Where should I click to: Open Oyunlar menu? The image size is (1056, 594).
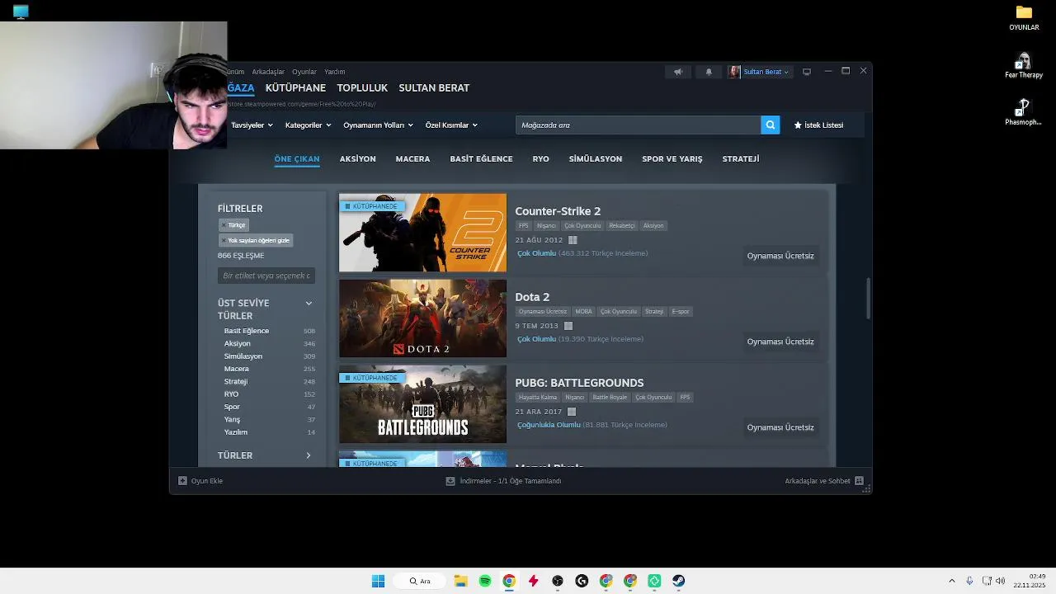(304, 72)
